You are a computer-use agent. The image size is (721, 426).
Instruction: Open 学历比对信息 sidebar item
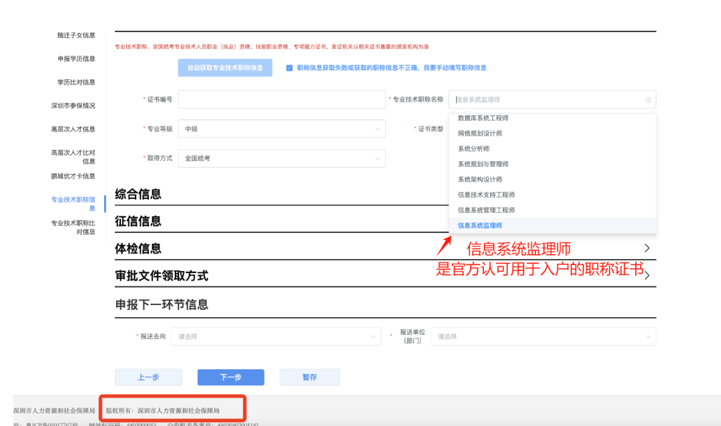76,82
